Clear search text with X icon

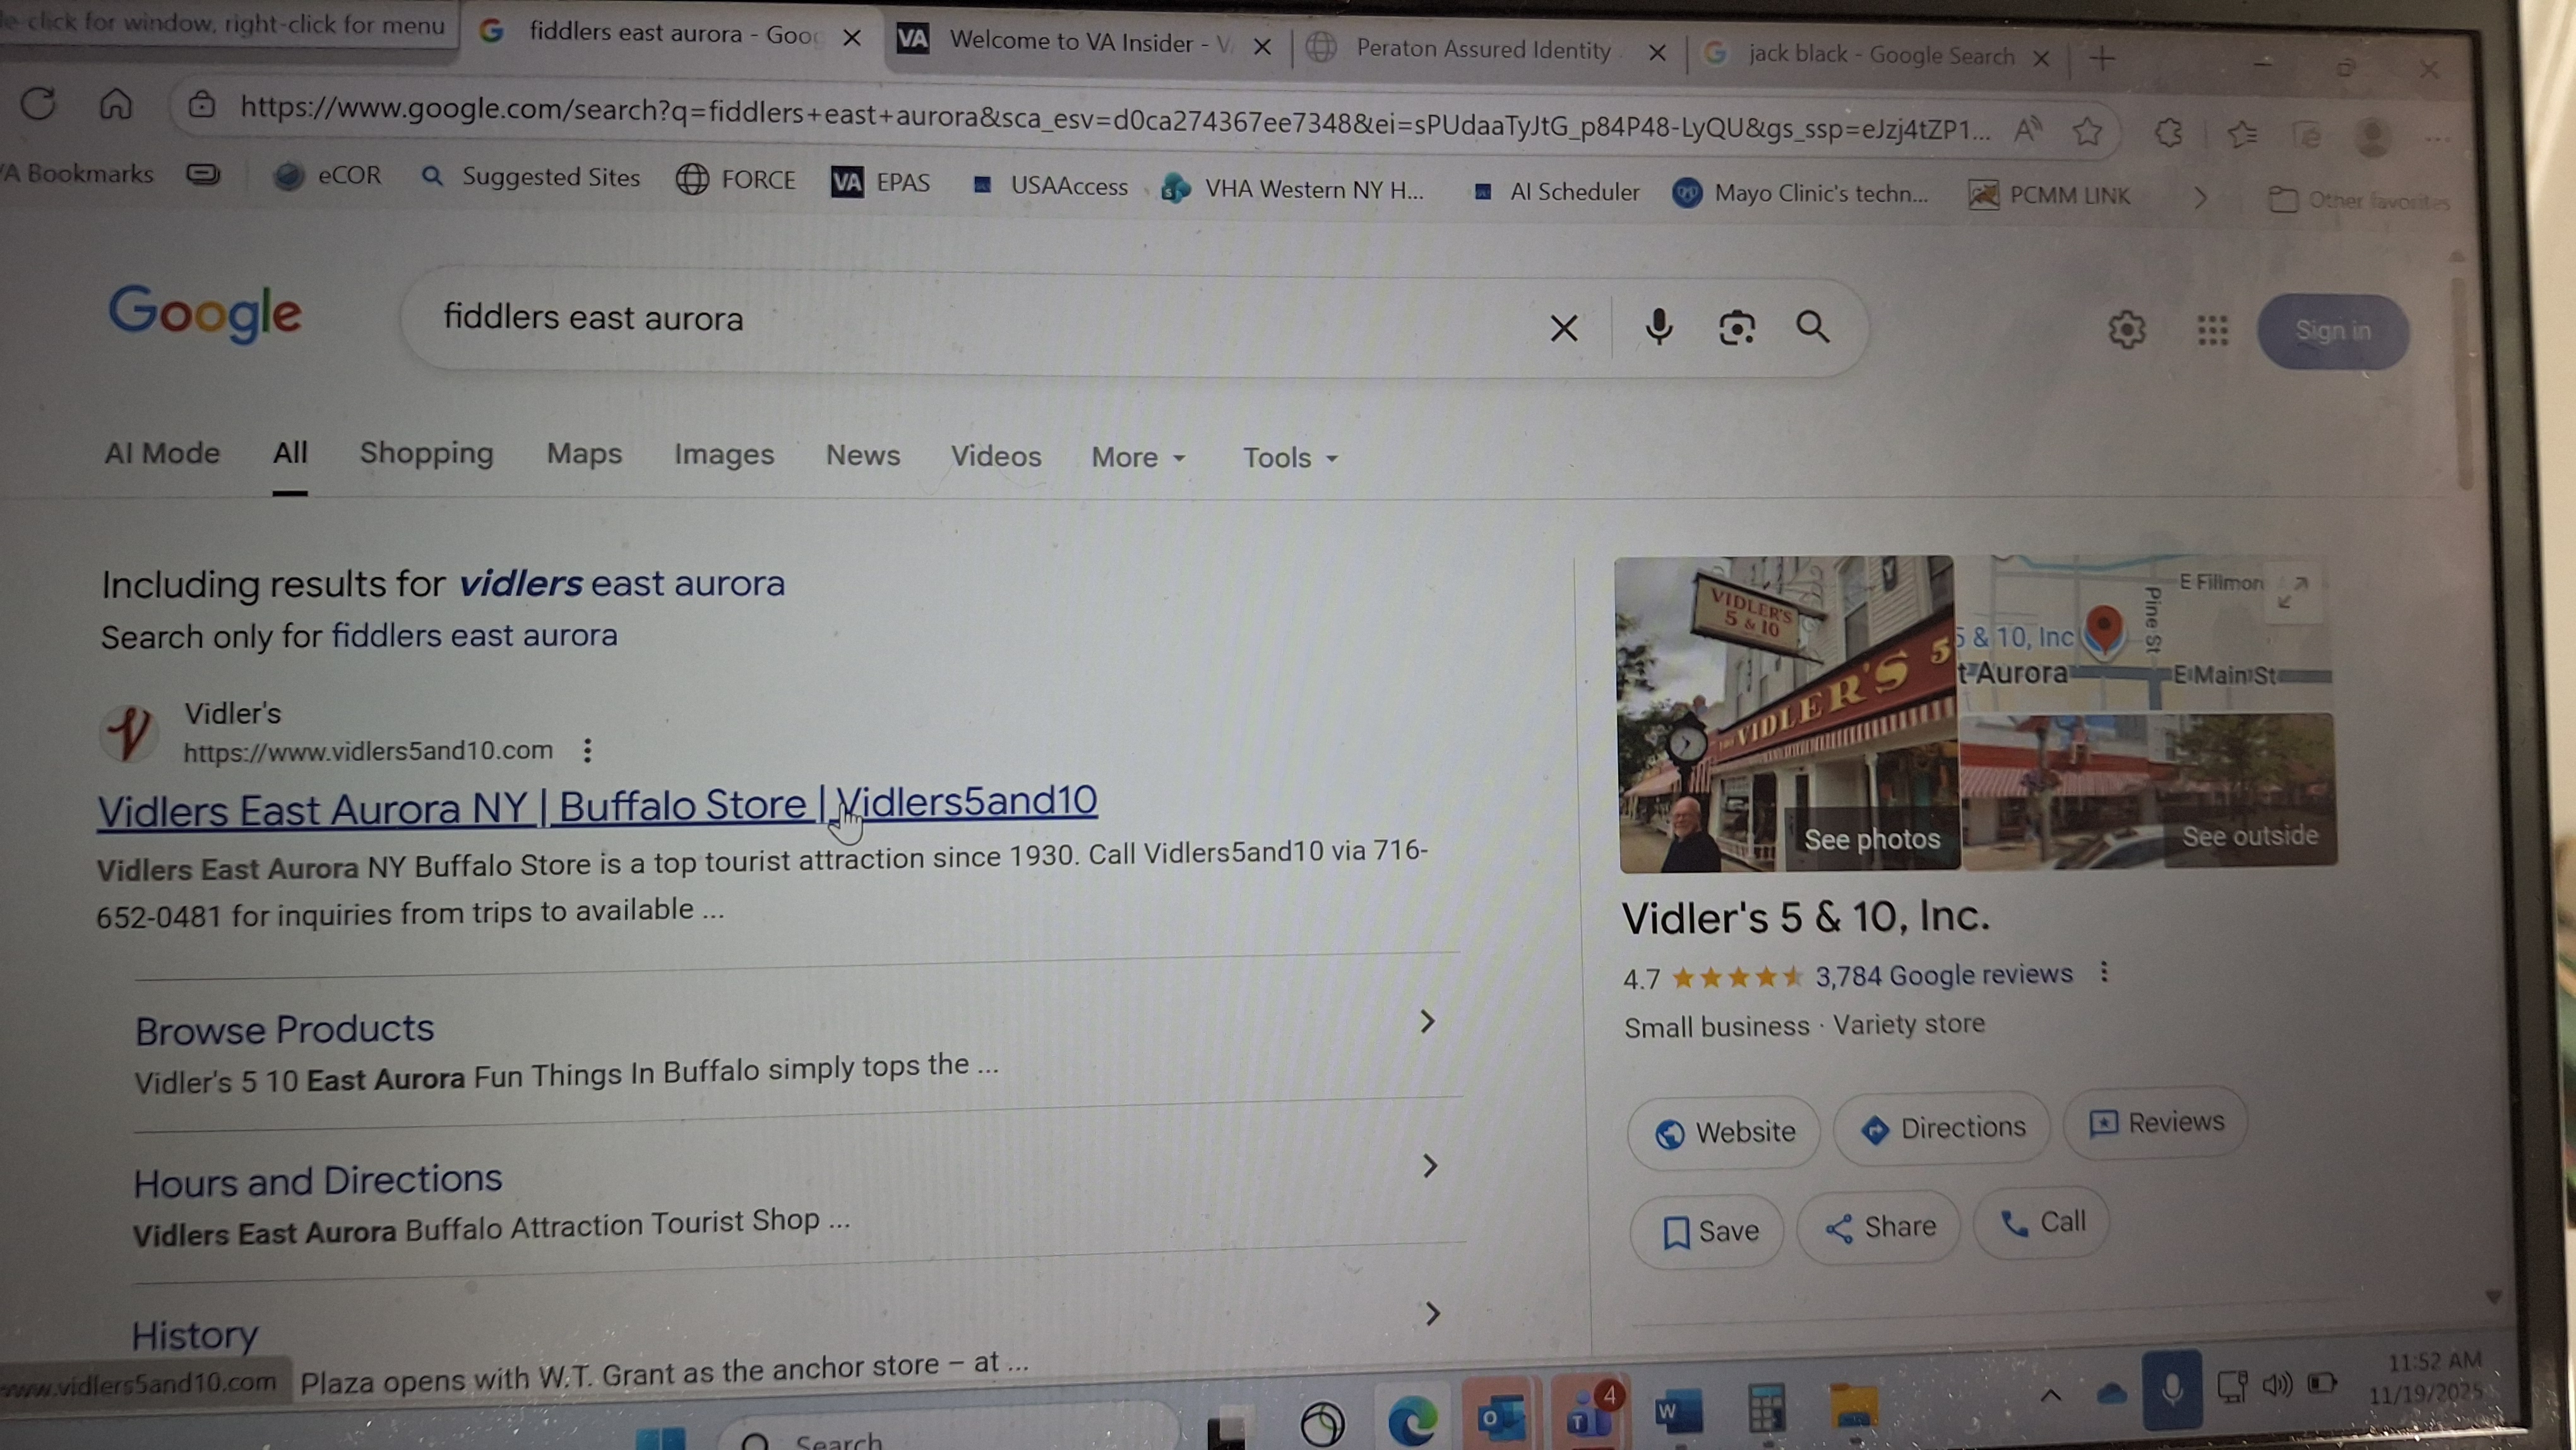tap(1564, 328)
